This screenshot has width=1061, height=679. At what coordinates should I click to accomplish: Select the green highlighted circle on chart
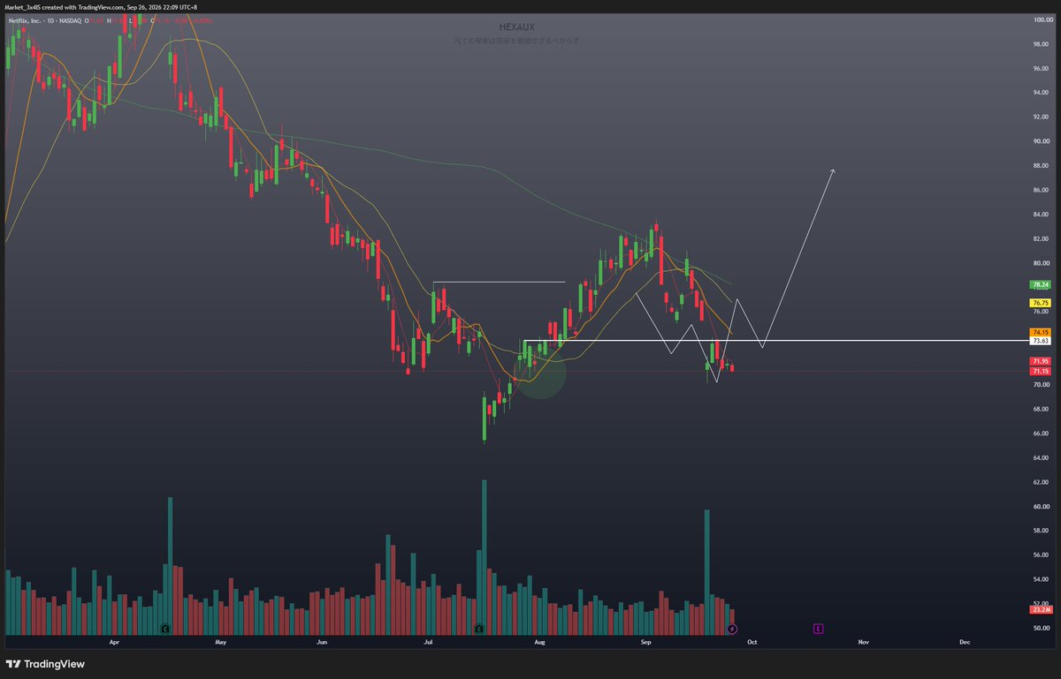tap(539, 374)
